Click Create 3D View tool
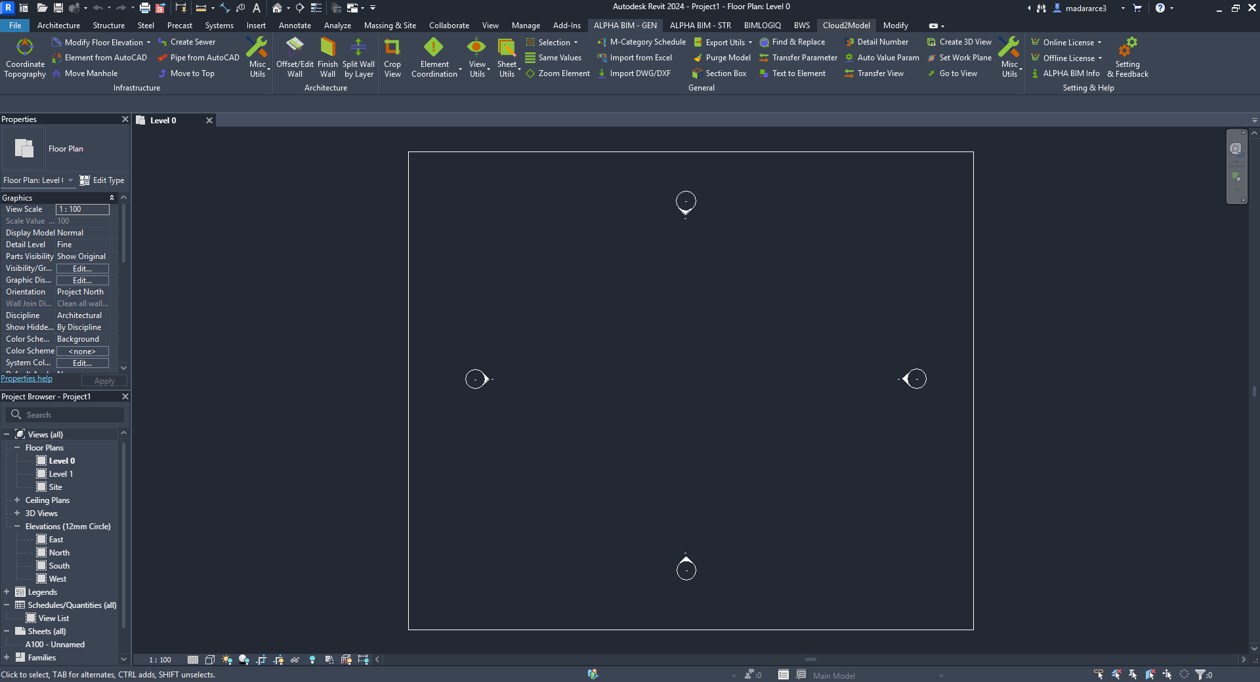 point(959,42)
